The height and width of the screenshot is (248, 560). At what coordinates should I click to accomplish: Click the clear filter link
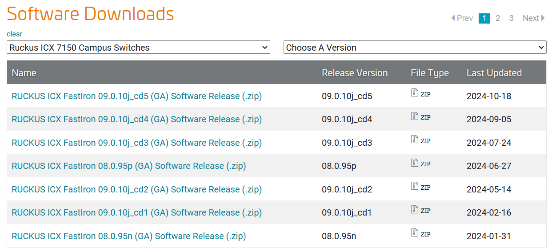point(14,34)
